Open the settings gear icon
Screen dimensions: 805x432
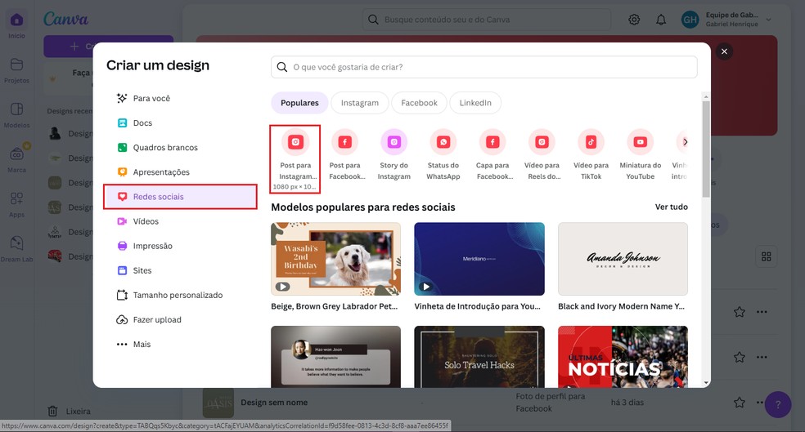pos(634,20)
